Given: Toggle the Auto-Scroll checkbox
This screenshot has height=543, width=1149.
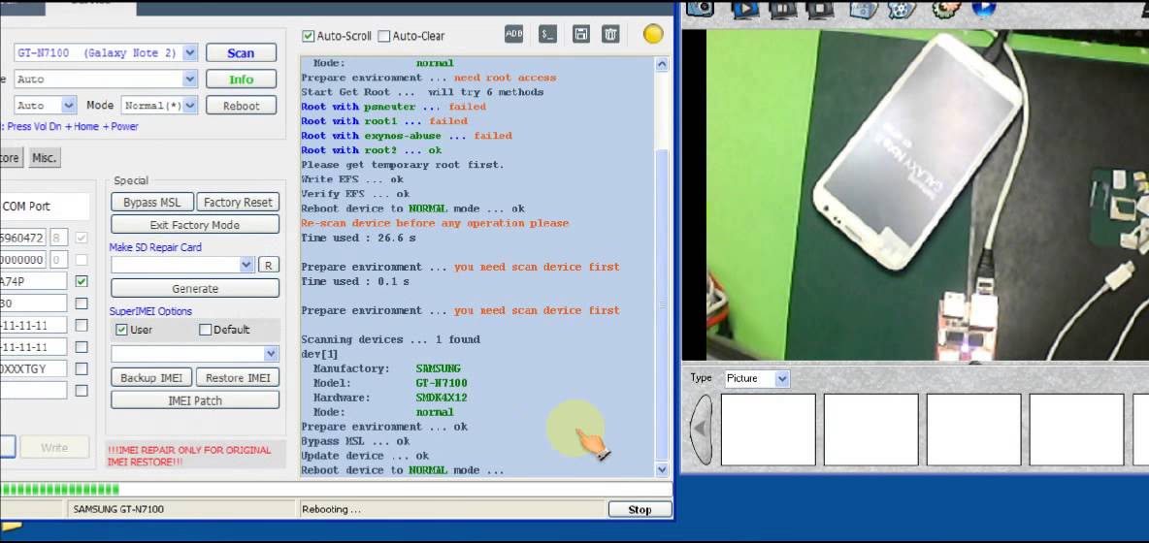Looking at the screenshot, I should pyautogui.click(x=309, y=36).
